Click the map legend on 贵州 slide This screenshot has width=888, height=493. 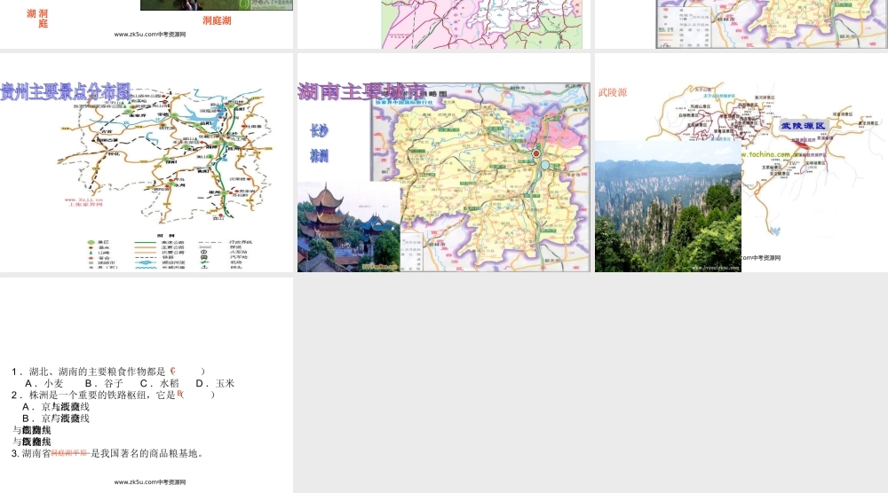(x=168, y=252)
